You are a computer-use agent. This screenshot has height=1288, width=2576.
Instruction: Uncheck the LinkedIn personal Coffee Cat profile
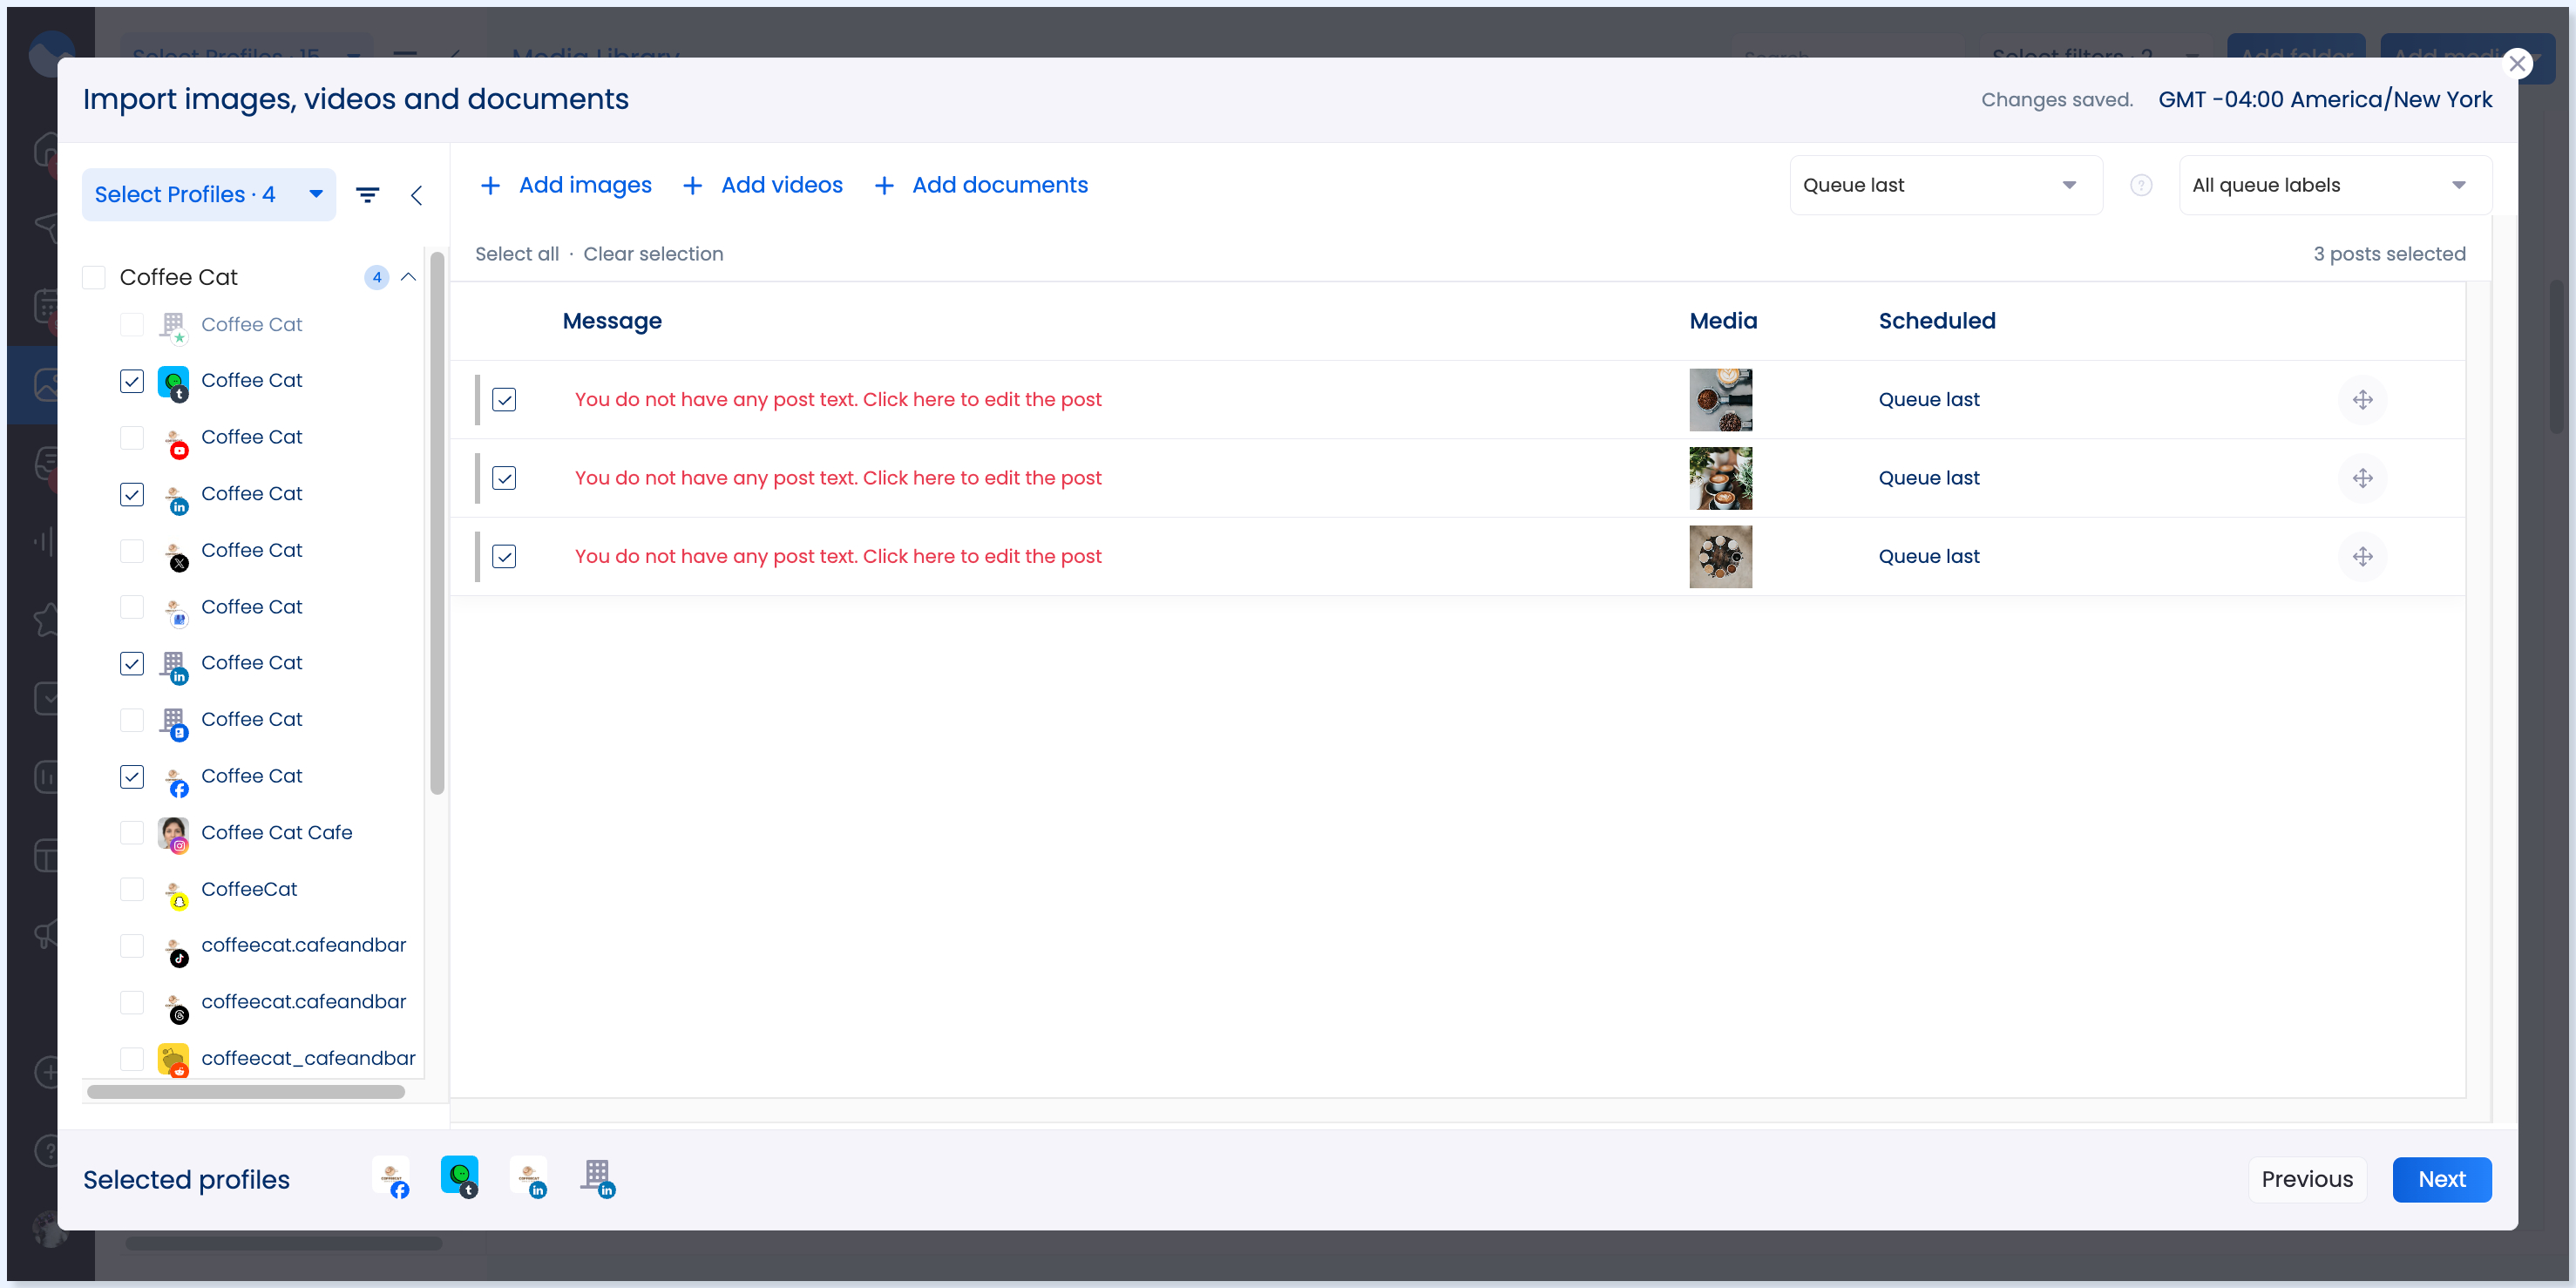(132, 495)
